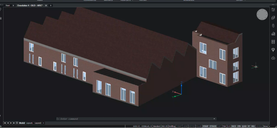Open status bar options arrow at far right

coord(269,126)
